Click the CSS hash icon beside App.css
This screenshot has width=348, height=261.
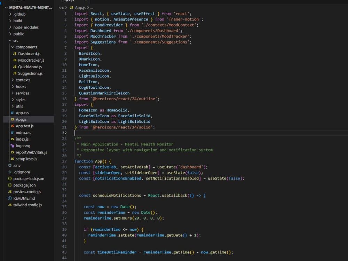pyautogui.click(x=12, y=113)
